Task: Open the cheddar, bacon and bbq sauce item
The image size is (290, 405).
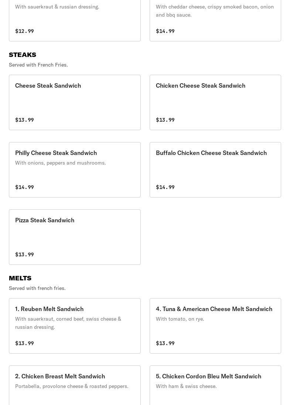Action: coord(215,21)
